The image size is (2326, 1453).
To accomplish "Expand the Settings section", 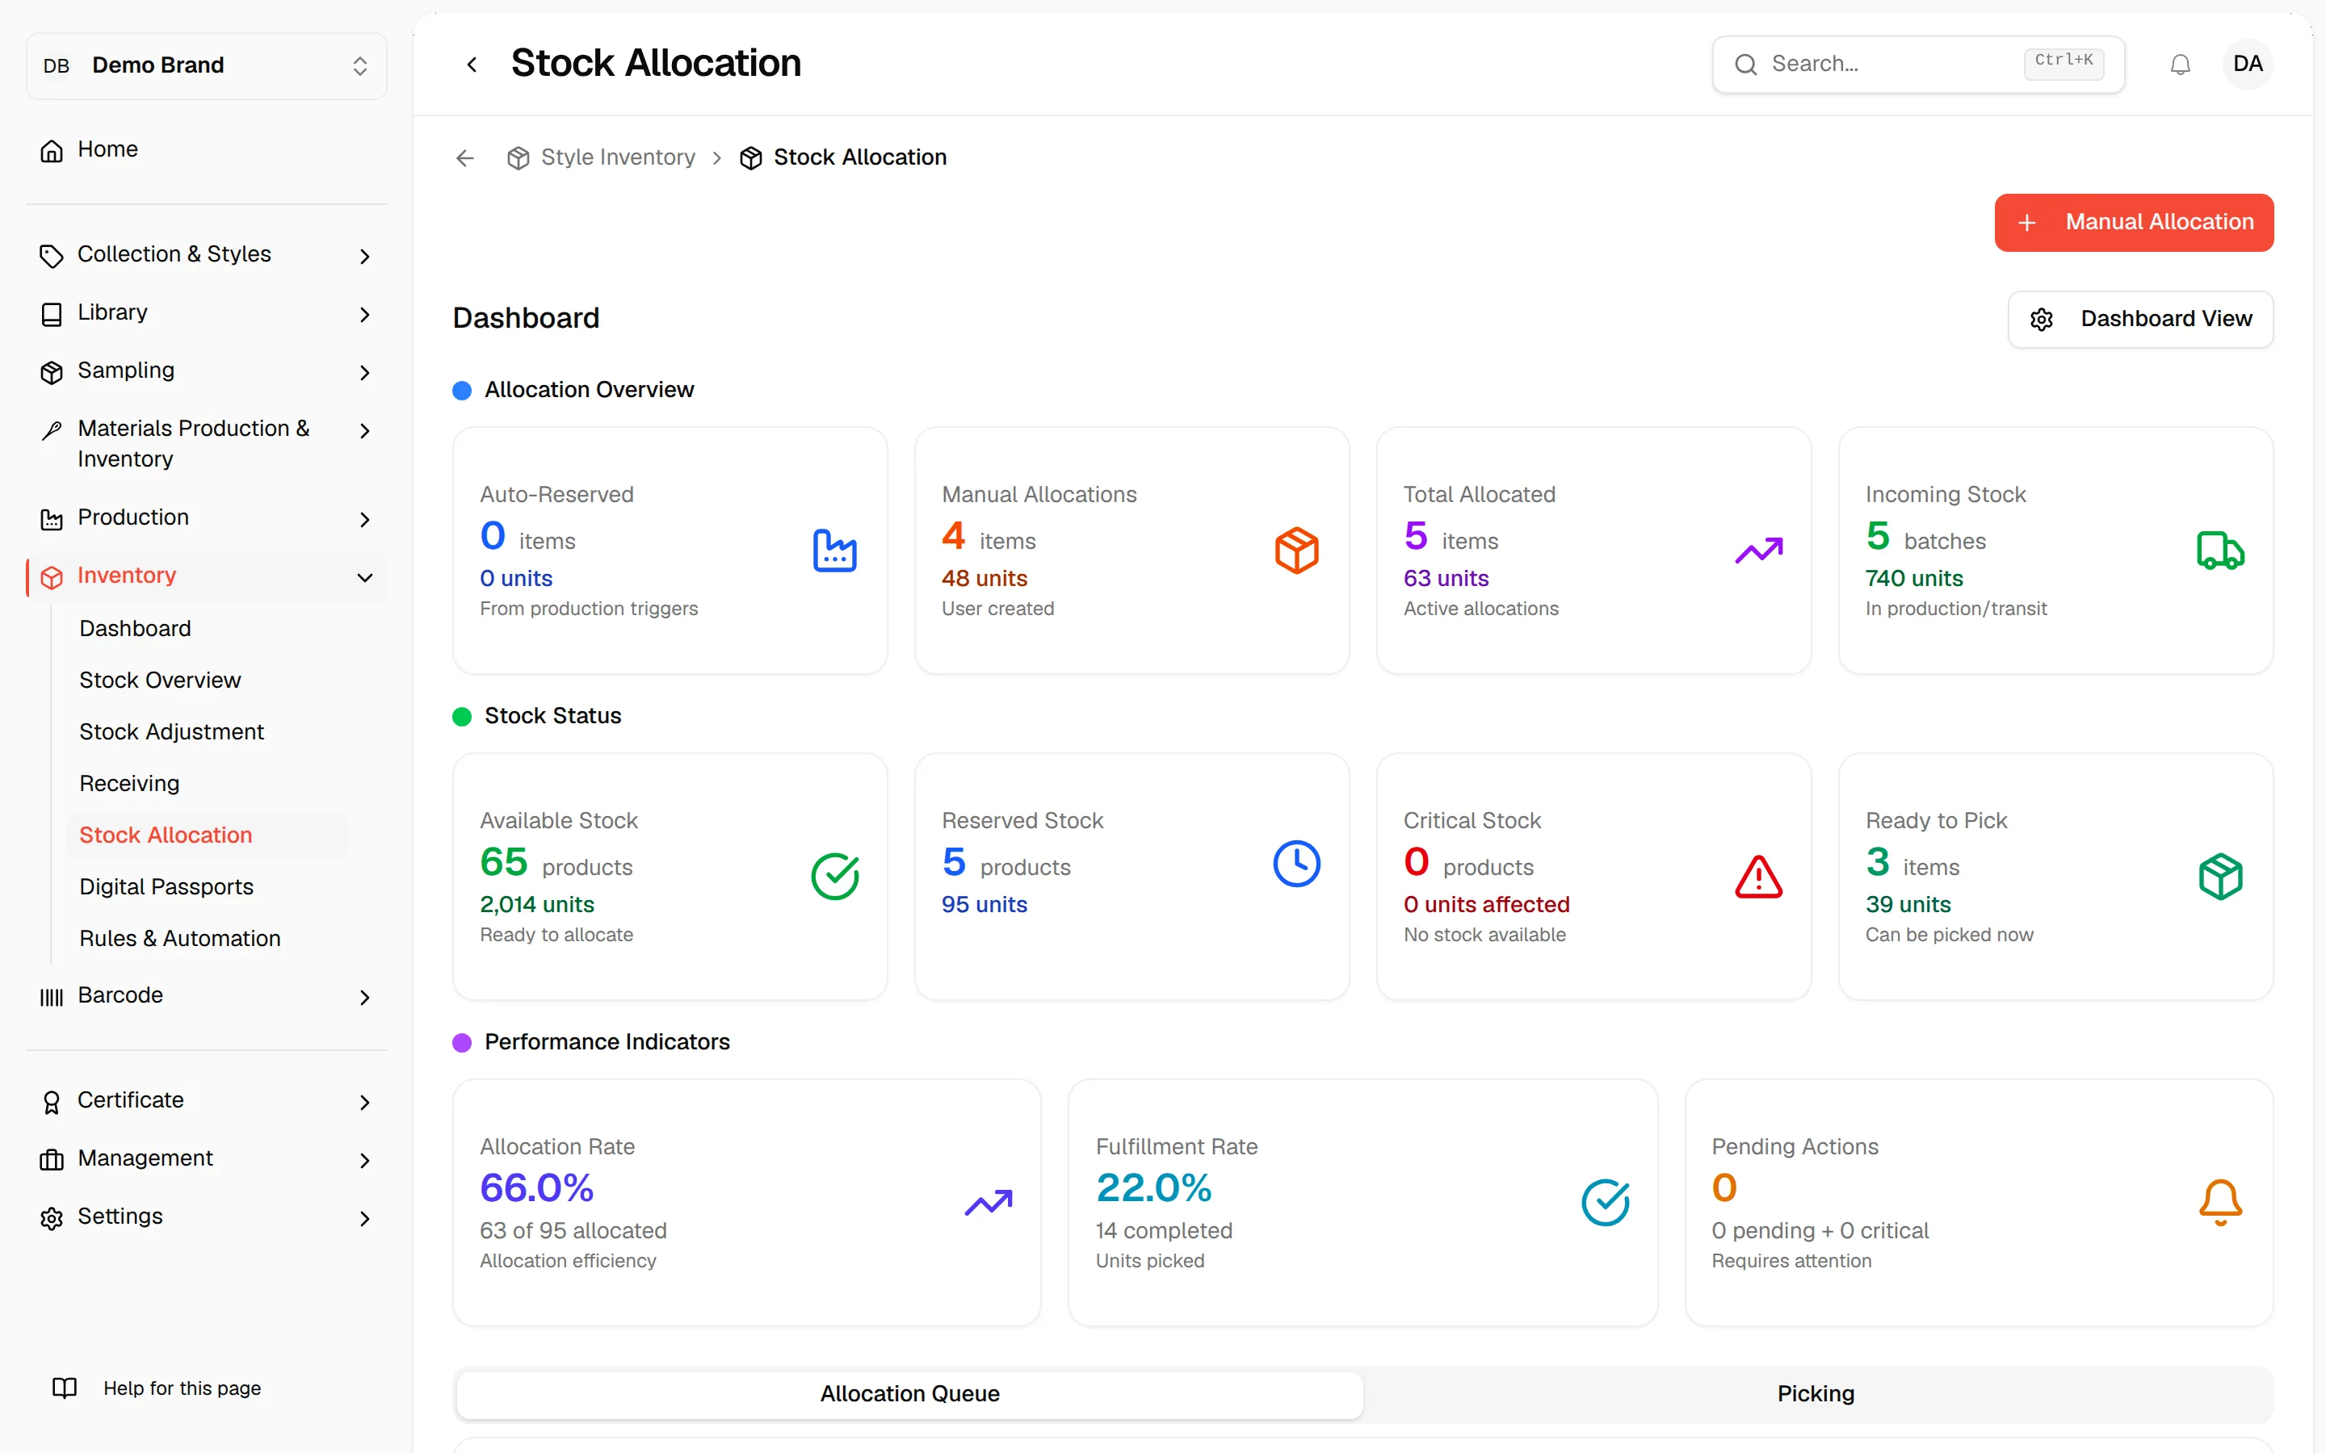I will 207,1216.
